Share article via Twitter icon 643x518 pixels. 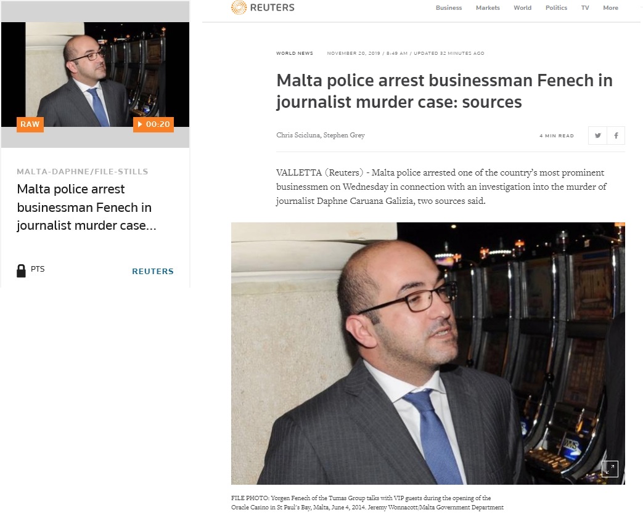597,136
